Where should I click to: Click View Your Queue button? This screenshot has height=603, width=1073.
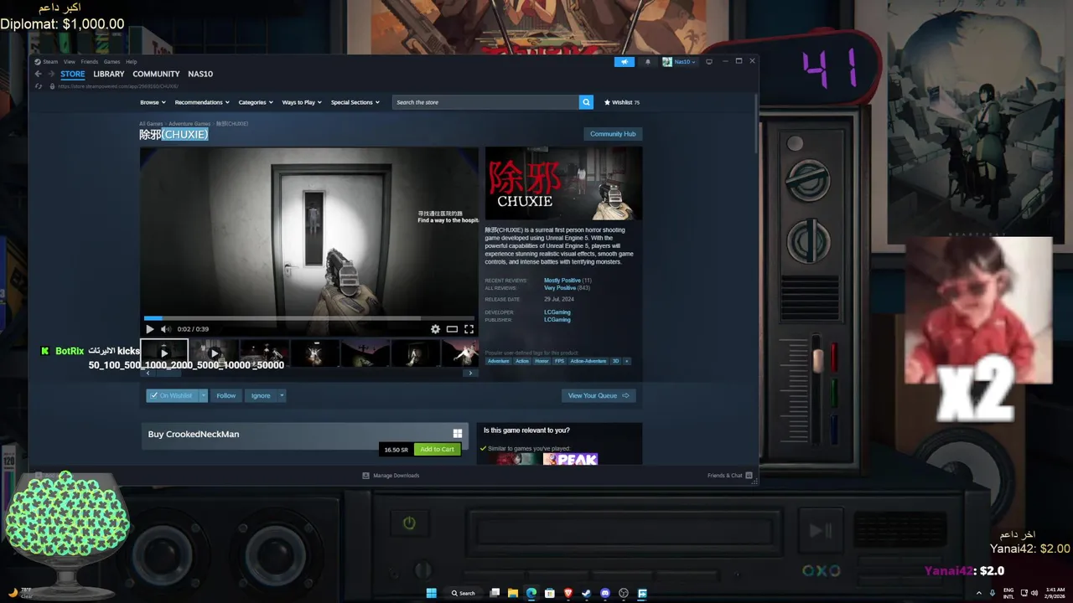[x=599, y=395]
